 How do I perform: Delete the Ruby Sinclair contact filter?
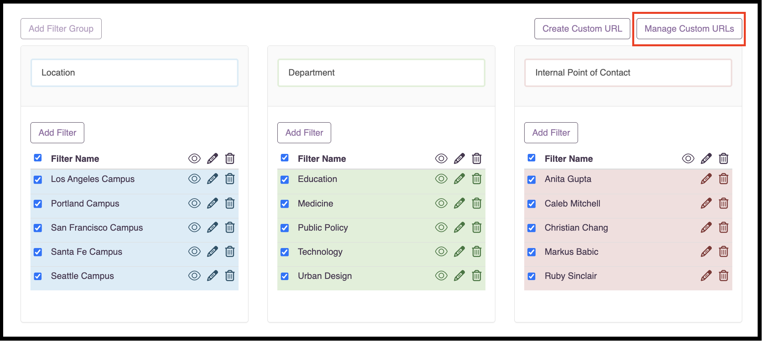click(x=724, y=276)
